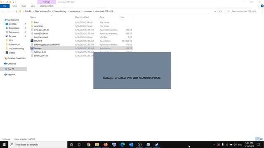The width and height of the screenshot is (264, 148).
Task: Select This PC in the navigation pane
Action: (14, 69)
